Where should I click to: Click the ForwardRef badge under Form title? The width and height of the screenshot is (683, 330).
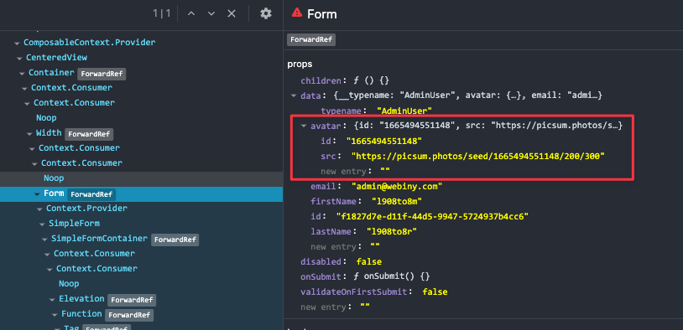311,40
